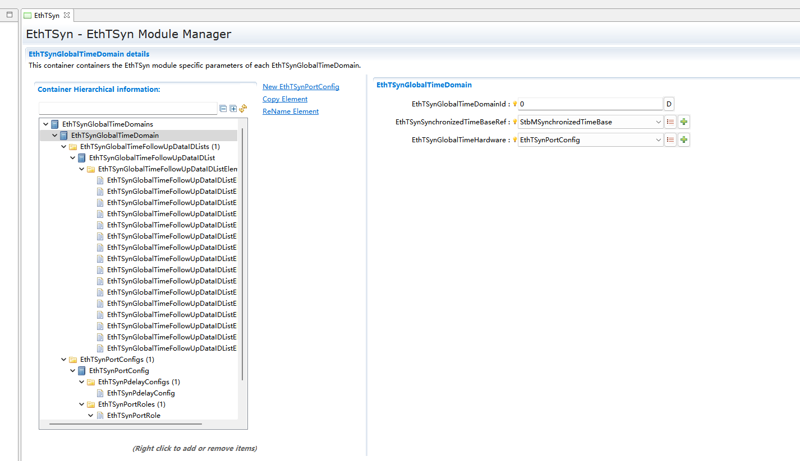Screen dimensions: 800x461
Task: Open the StbMSynchronizedTimeBase dropdown
Action: click(658, 122)
